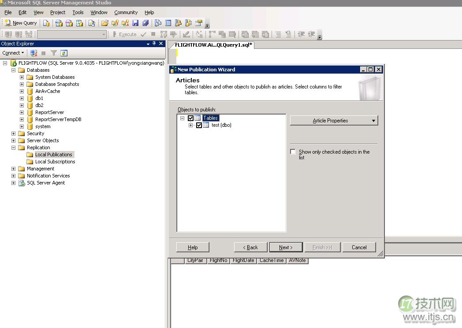Image resolution: width=462 pixels, height=328 pixels.
Task: Open the File menu
Action: pyautogui.click(x=8, y=12)
